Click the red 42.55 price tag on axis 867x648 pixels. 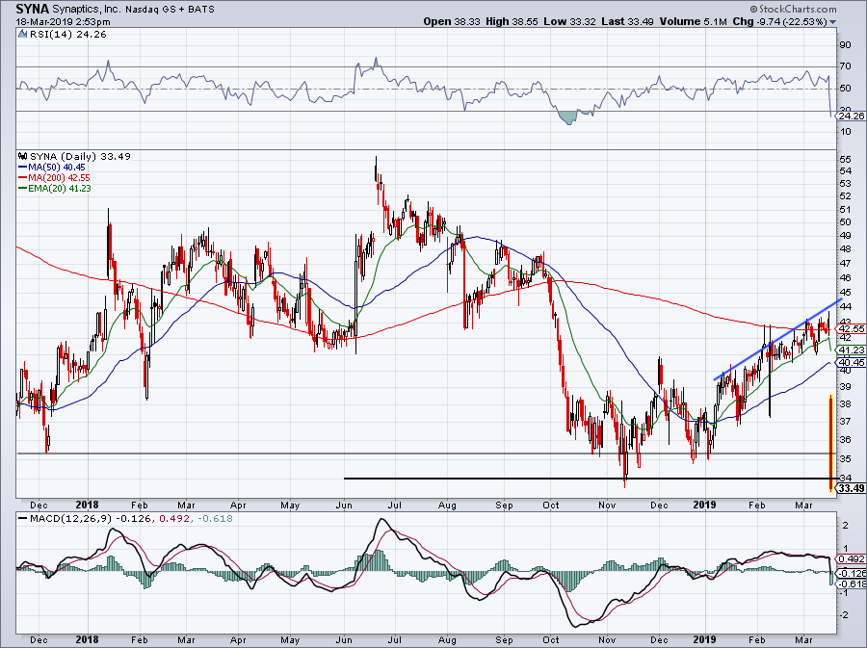tap(851, 328)
